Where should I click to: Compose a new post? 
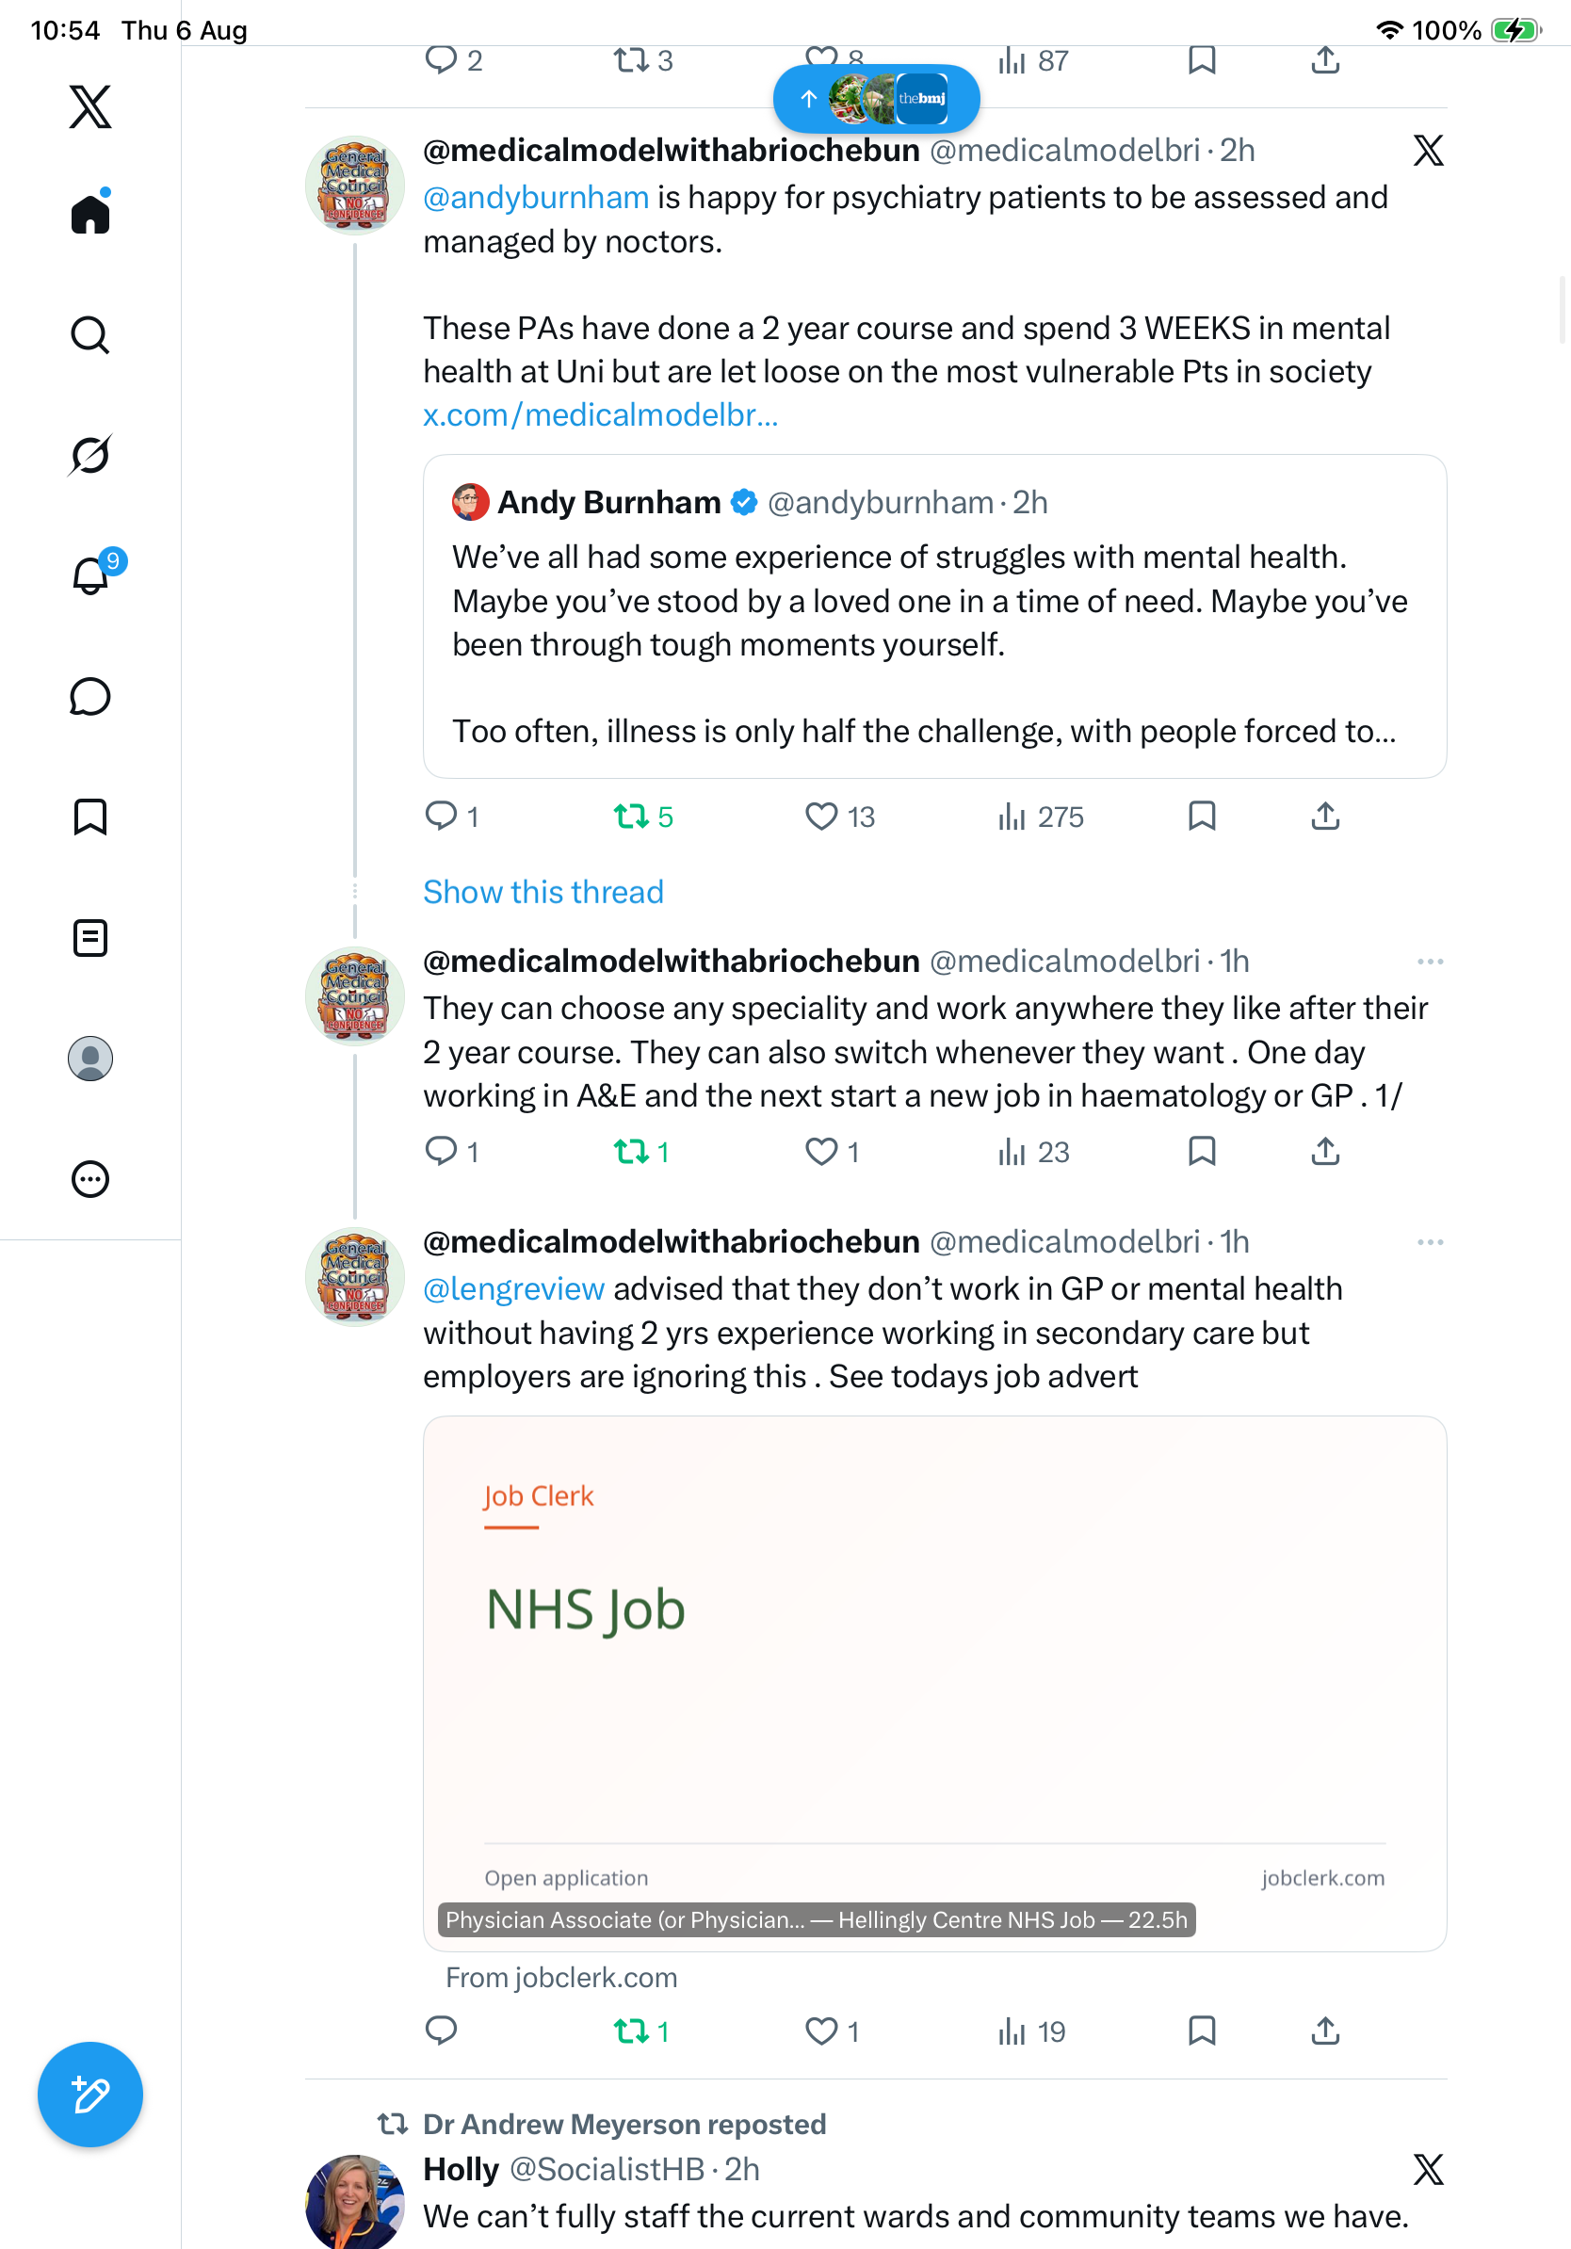[90, 2095]
